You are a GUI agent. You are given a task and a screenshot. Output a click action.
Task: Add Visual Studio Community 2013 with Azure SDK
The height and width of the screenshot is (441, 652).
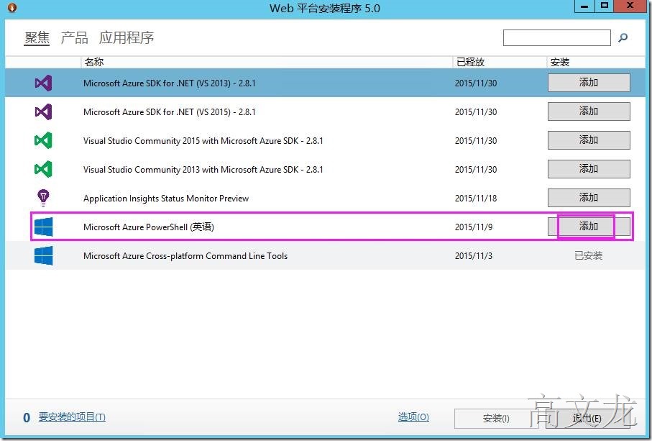tap(589, 169)
